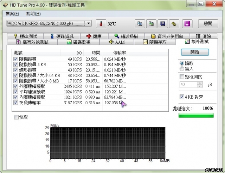Decrease the short stroke gB value
Screen dimensions: 225x173
[x=200, y=86]
